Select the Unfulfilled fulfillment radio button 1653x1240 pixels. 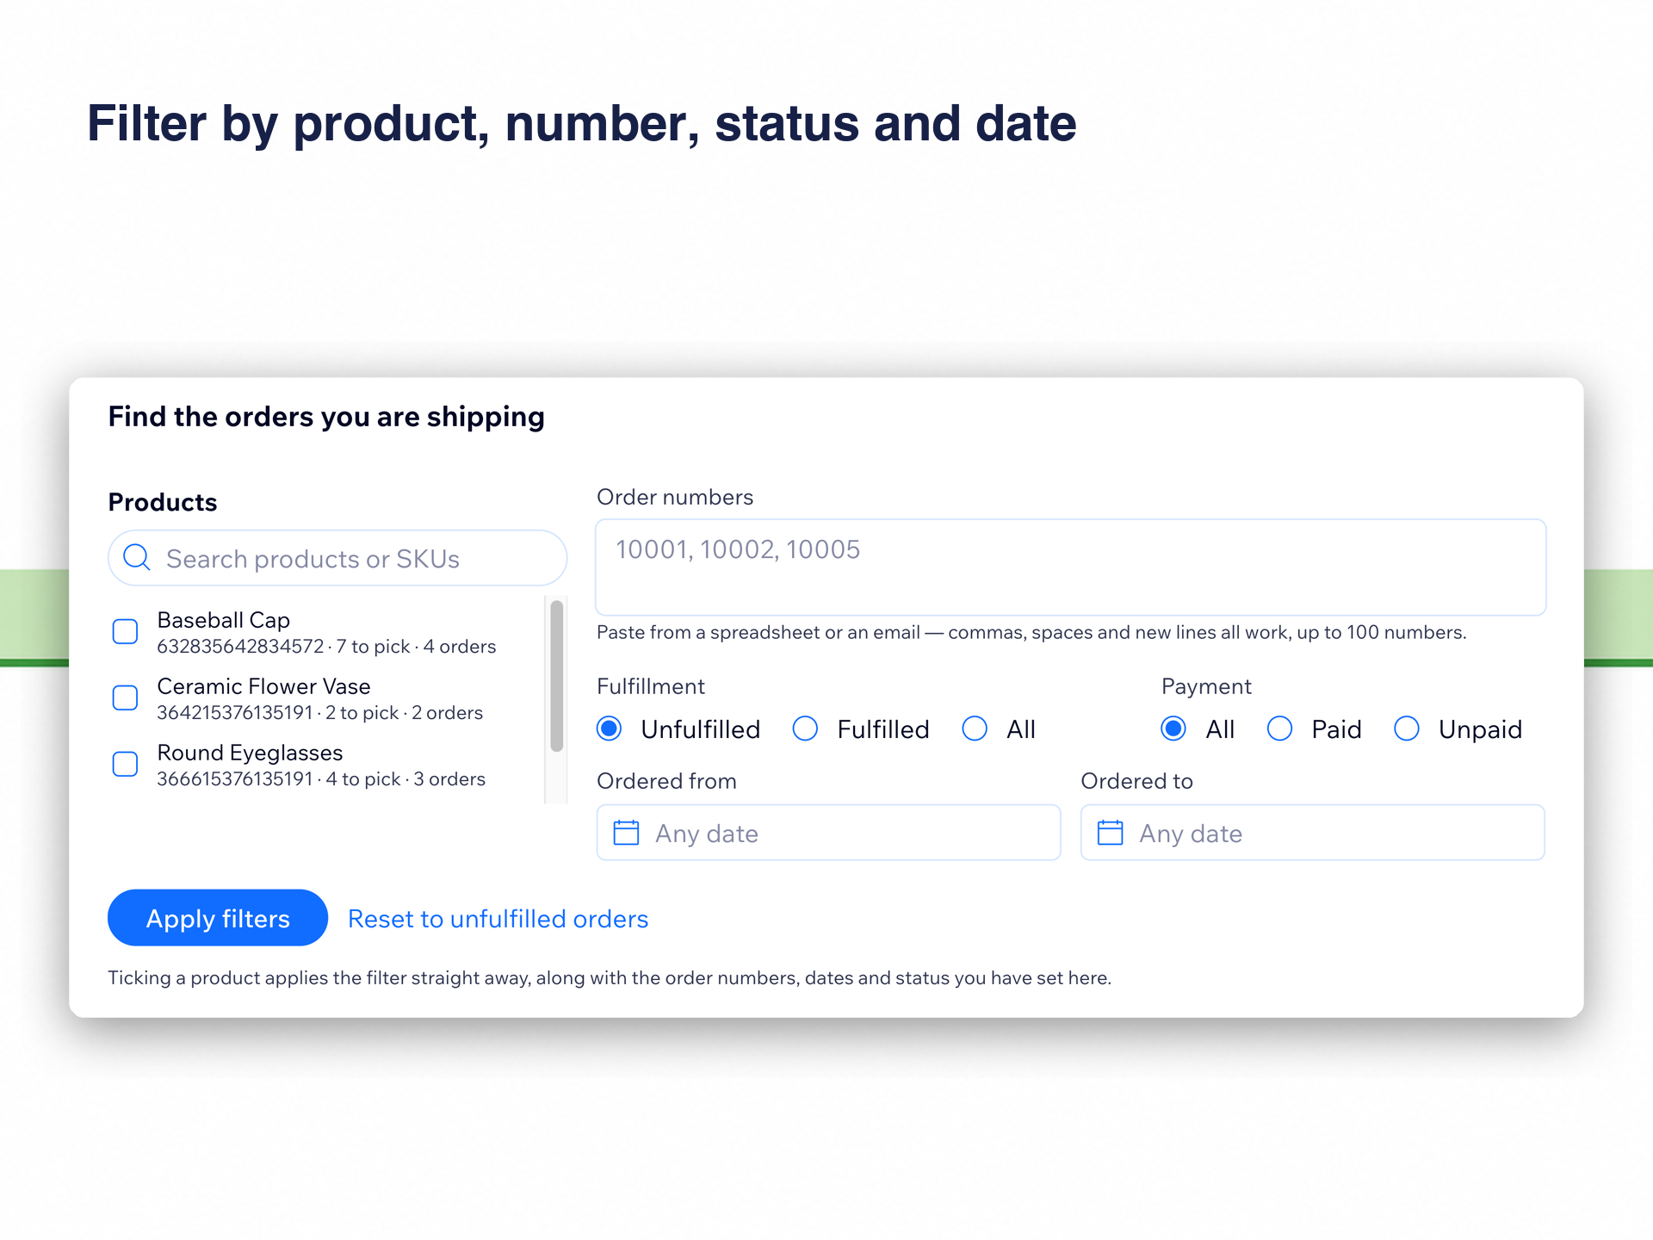point(610,728)
